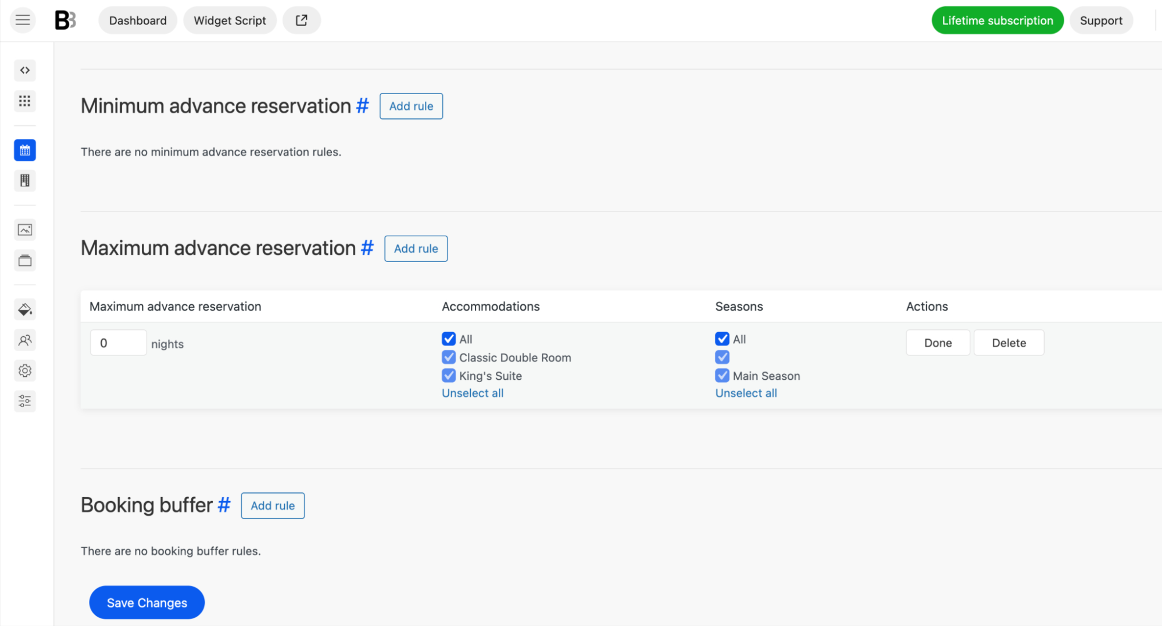Add a maximum advance reservation rule

pyautogui.click(x=416, y=249)
